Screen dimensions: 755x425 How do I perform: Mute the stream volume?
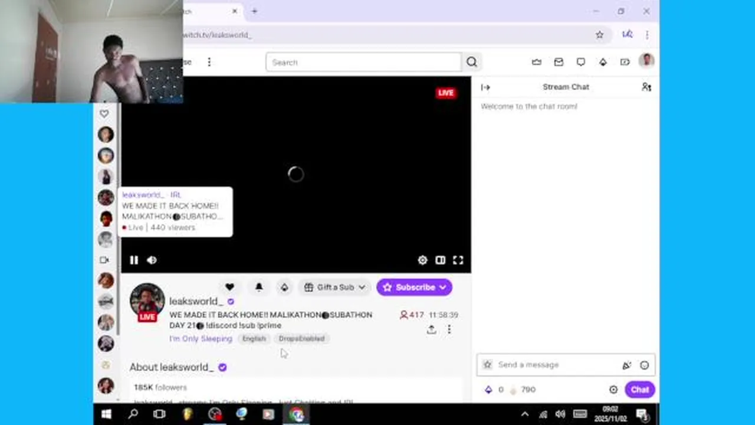click(152, 260)
